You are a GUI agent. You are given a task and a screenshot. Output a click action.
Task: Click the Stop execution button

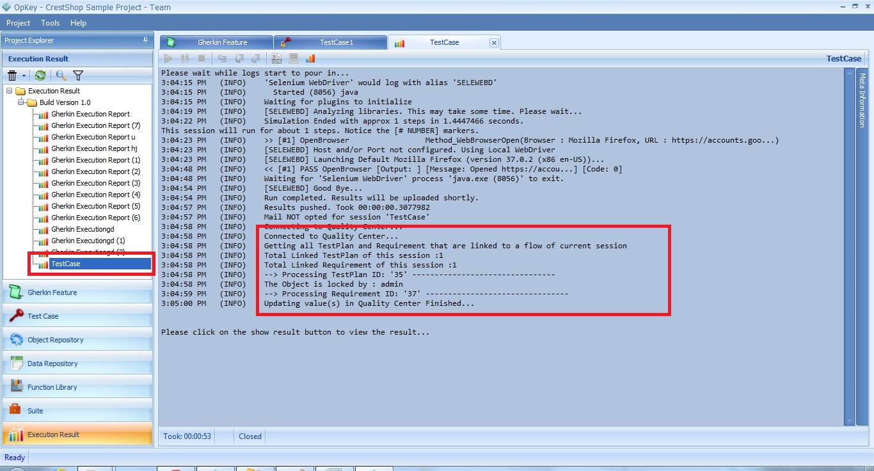pos(202,58)
